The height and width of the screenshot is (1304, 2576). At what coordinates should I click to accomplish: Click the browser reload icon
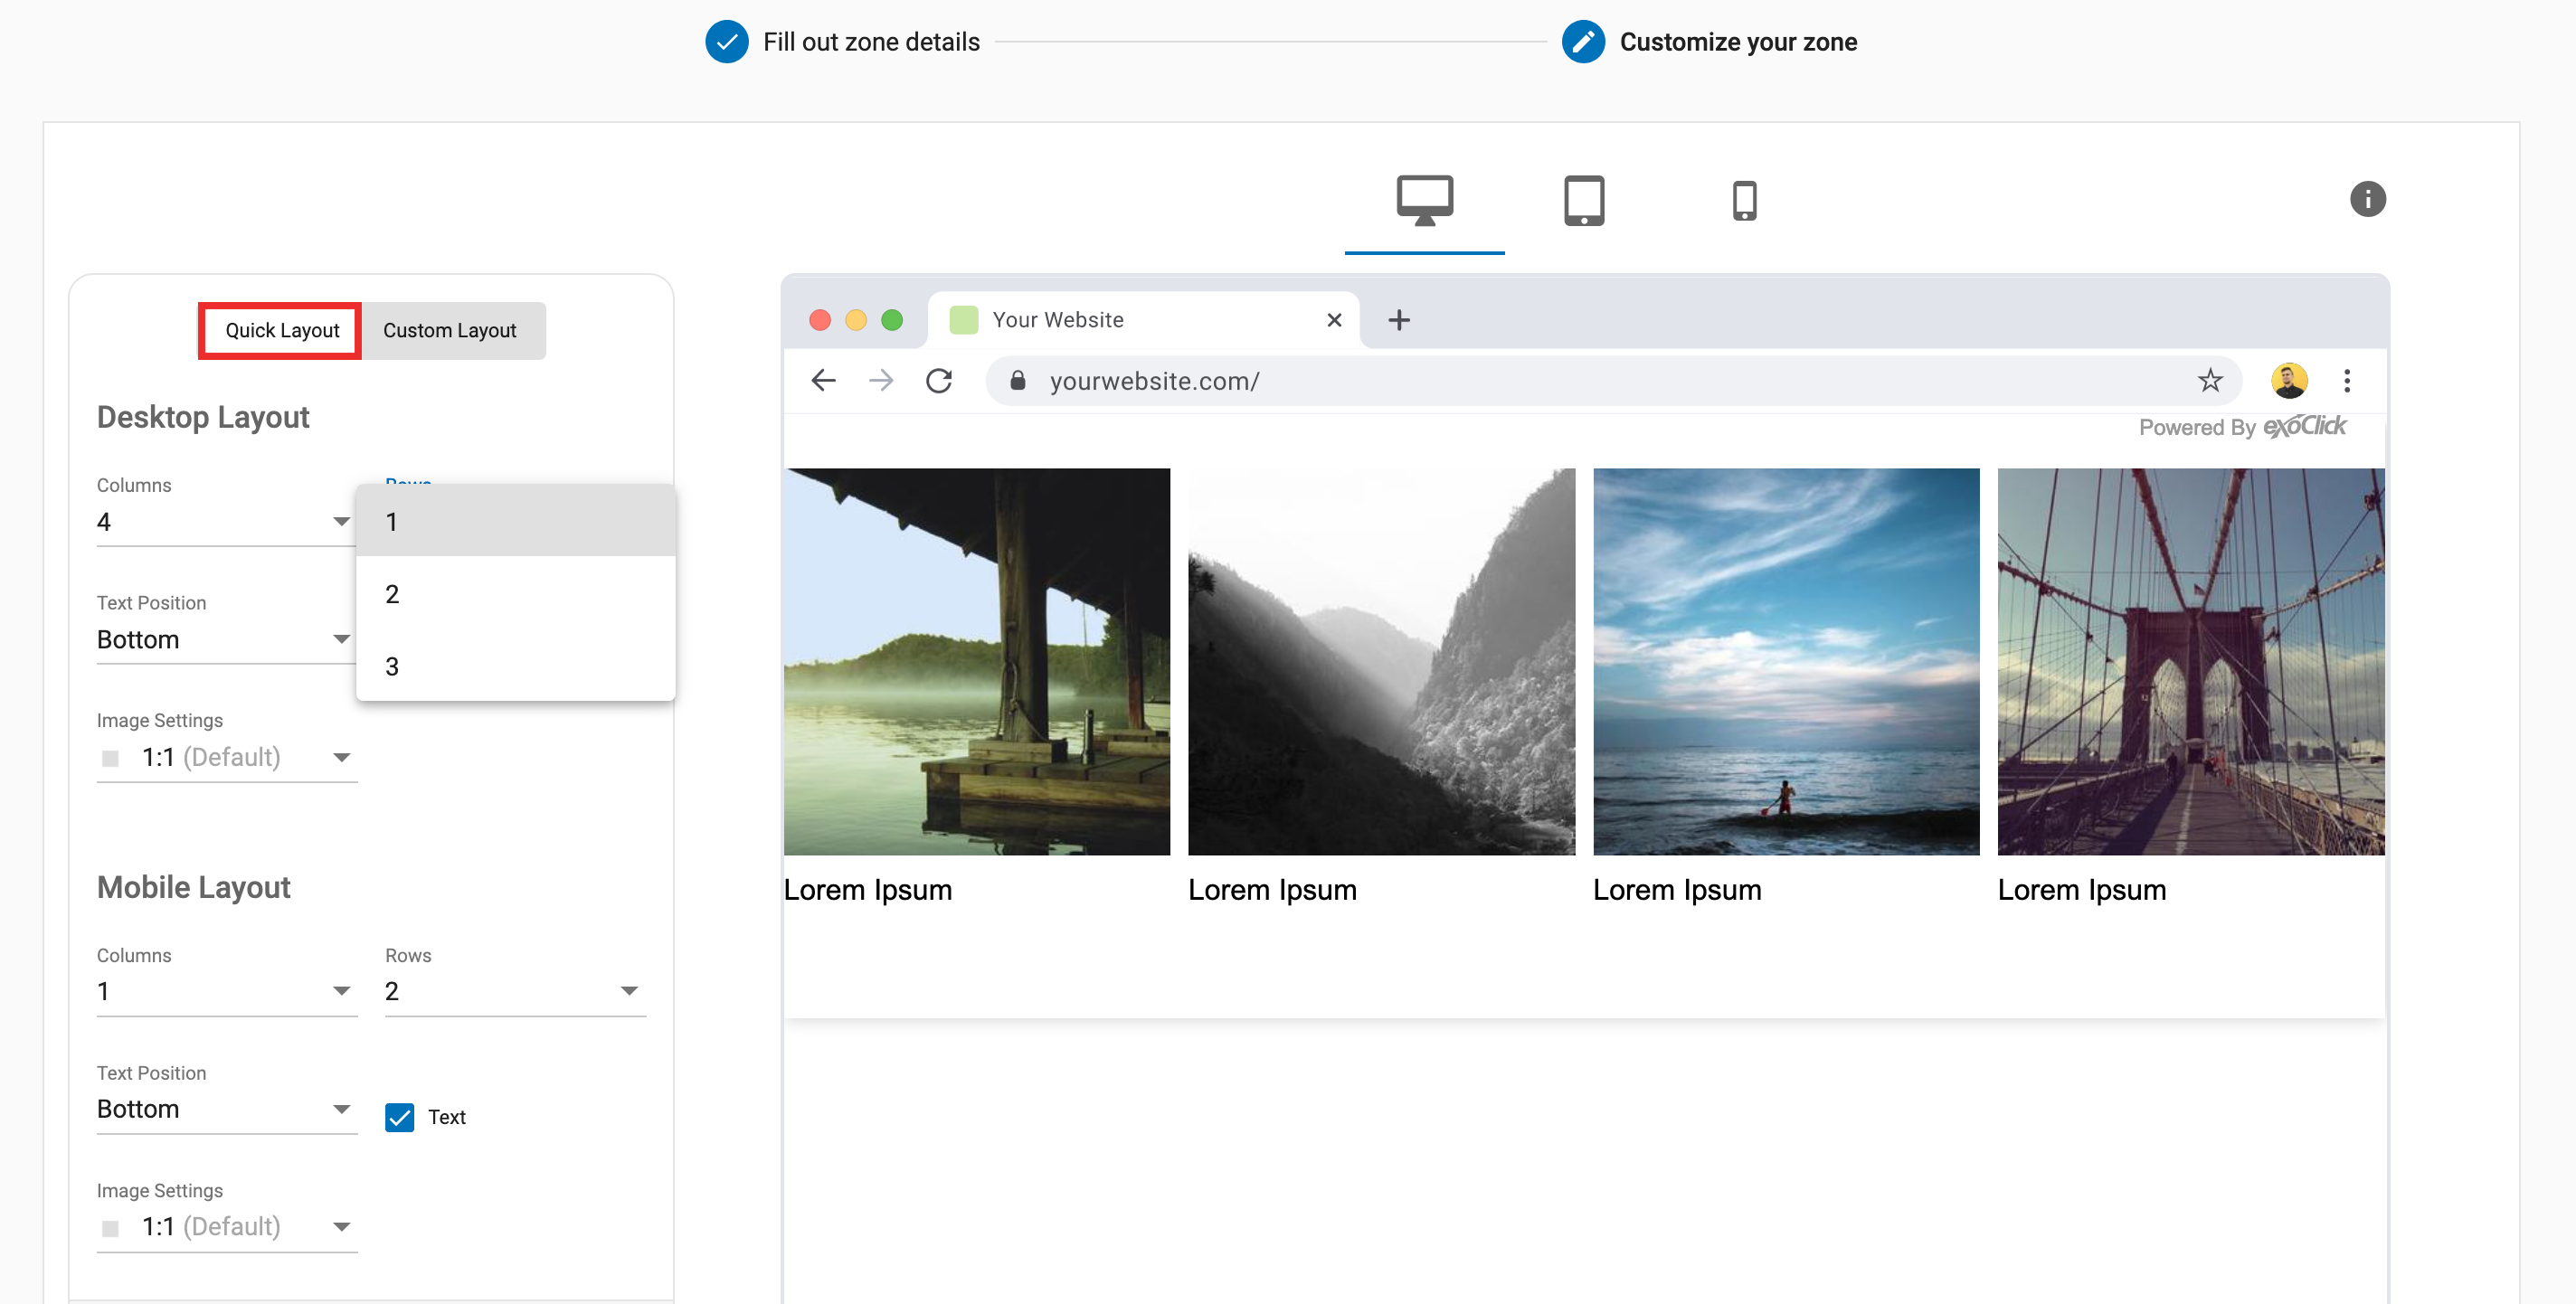pos(938,381)
